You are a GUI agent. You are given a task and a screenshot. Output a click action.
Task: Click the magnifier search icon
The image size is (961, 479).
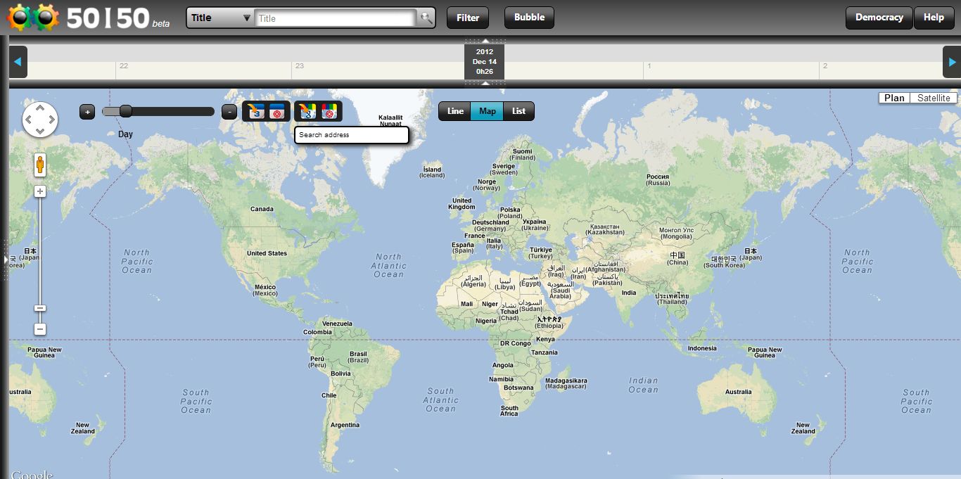(x=426, y=18)
